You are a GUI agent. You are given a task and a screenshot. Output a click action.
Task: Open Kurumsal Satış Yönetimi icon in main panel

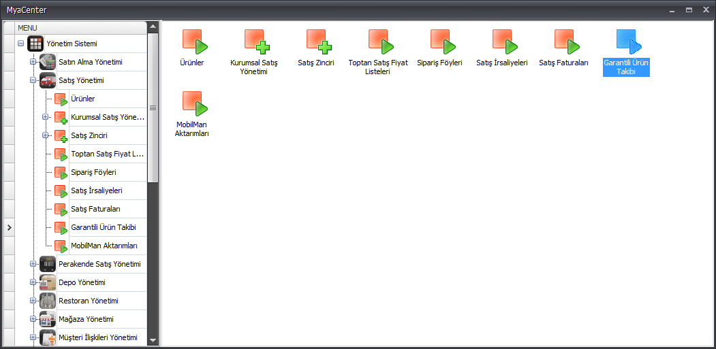[257, 42]
